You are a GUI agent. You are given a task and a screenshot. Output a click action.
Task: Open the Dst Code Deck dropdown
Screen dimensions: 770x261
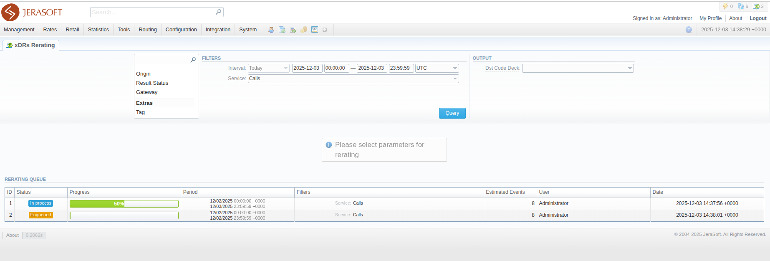[x=578, y=68]
